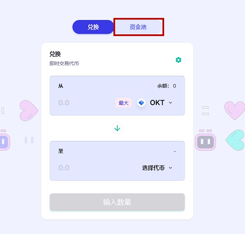
Task: Click the purple robot icon at left edge
Action: tap(4, 140)
